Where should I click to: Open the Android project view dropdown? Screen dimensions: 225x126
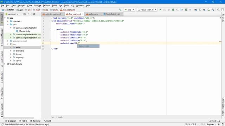(x=12, y=14)
